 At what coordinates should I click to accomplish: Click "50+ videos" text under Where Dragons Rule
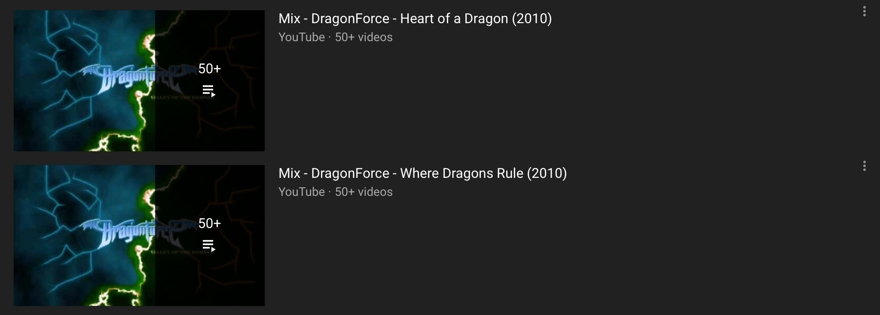pyautogui.click(x=364, y=192)
